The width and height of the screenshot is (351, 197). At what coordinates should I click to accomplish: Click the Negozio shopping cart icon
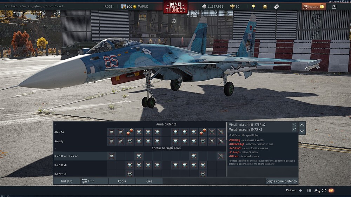point(305,6)
